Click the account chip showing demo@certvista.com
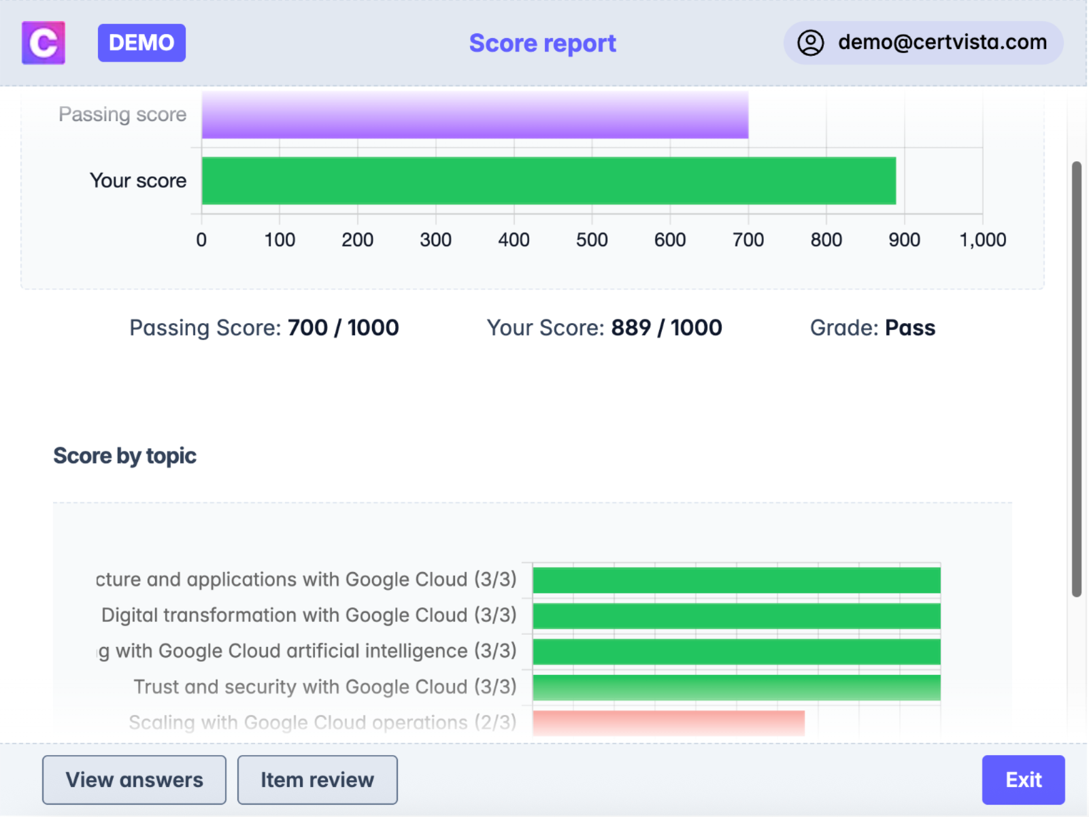The height and width of the screenshot is (817, 1089). [x=922, y=42]
